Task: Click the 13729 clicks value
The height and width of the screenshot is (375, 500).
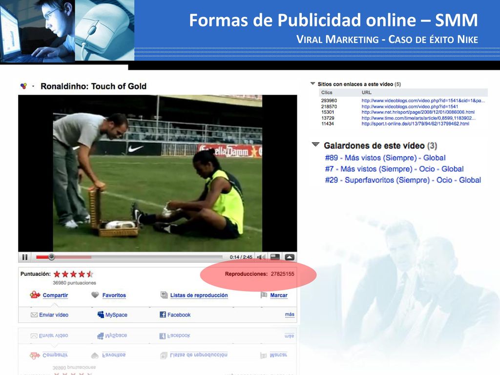Action: pyautogui.click(x=328, y=118)
